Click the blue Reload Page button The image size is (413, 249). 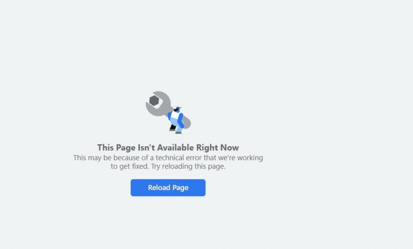(168, 188)
